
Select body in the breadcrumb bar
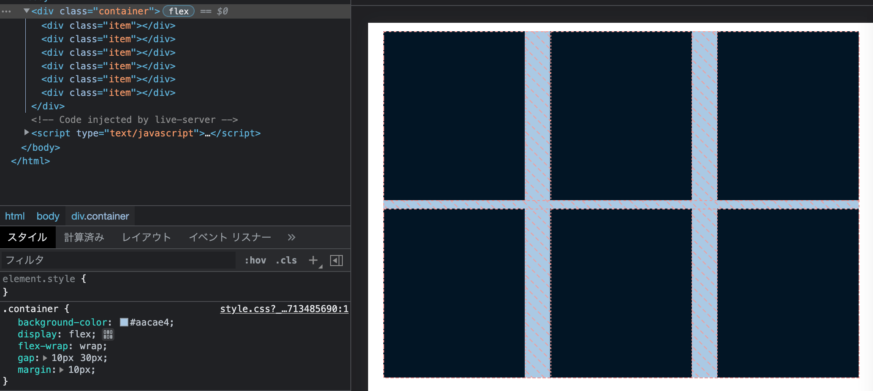(48, 216)
